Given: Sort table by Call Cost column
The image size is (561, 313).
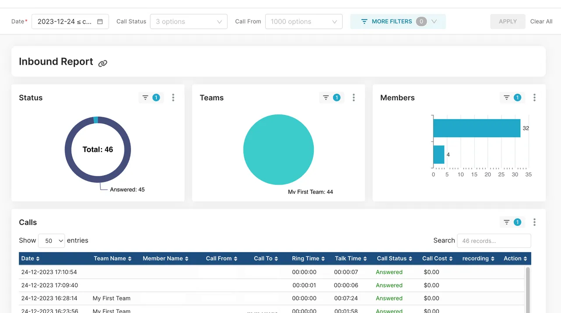Looking at the screenshot, I should 438,258.
